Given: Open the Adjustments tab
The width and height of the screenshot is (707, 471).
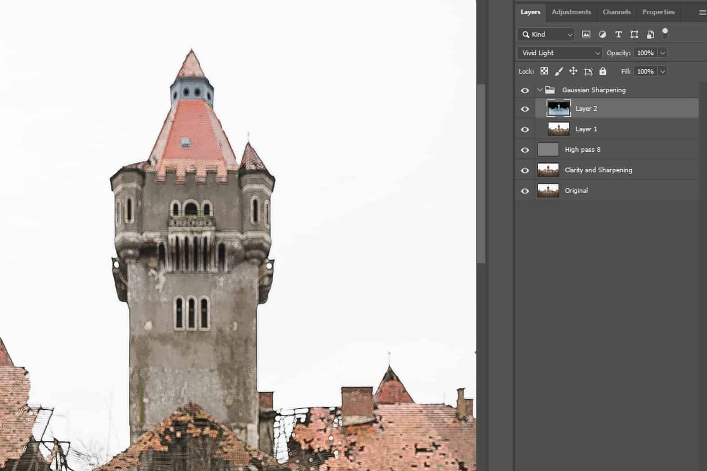Looking at the screenshot, I should pyautogui.click(x=571, y=12).
